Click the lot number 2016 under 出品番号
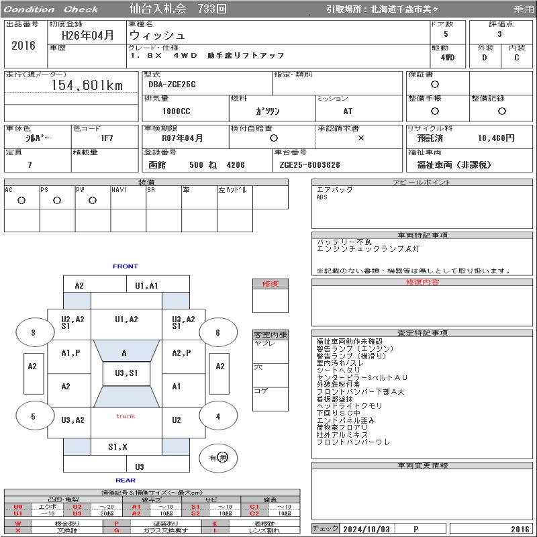Viewport: 537px width, 537px height. coord(23,45)
